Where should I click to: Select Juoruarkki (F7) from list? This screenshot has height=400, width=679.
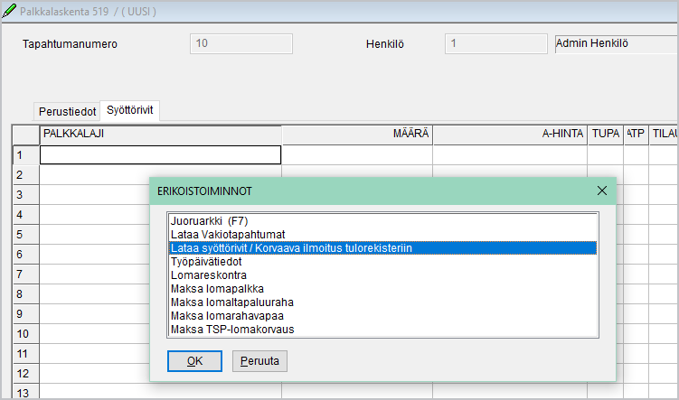pos(209,220)
